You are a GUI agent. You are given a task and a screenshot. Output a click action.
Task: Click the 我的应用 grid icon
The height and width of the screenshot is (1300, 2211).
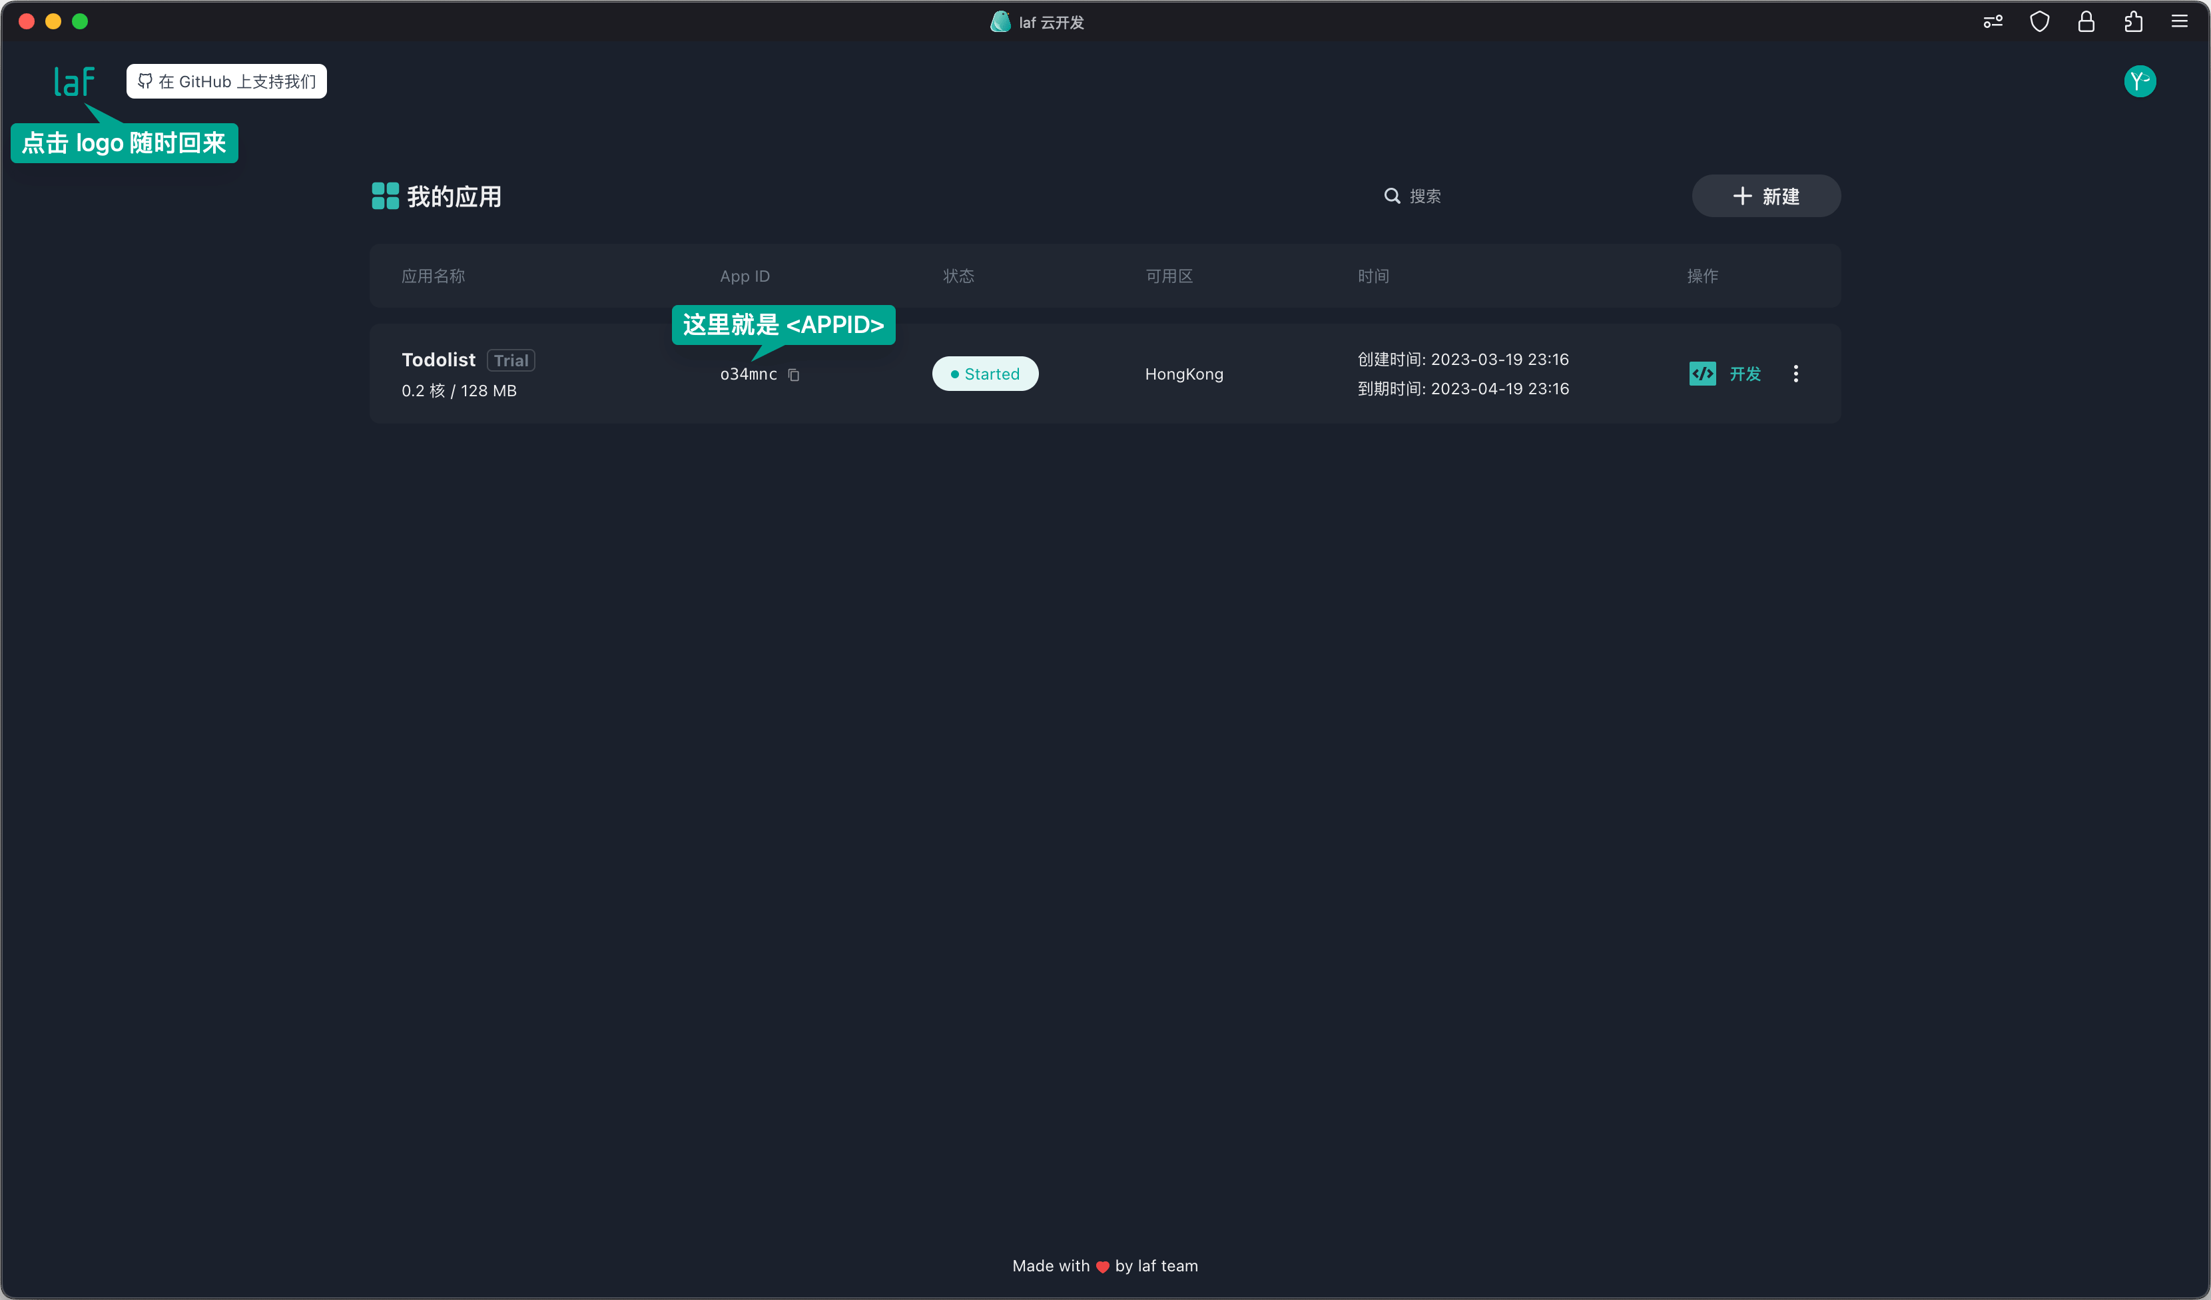385,196
